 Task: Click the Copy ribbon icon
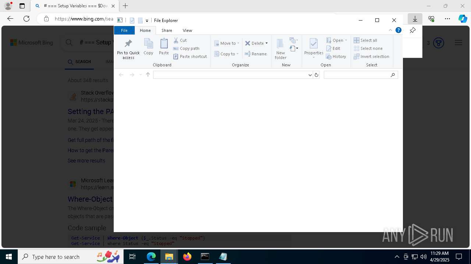148,47
